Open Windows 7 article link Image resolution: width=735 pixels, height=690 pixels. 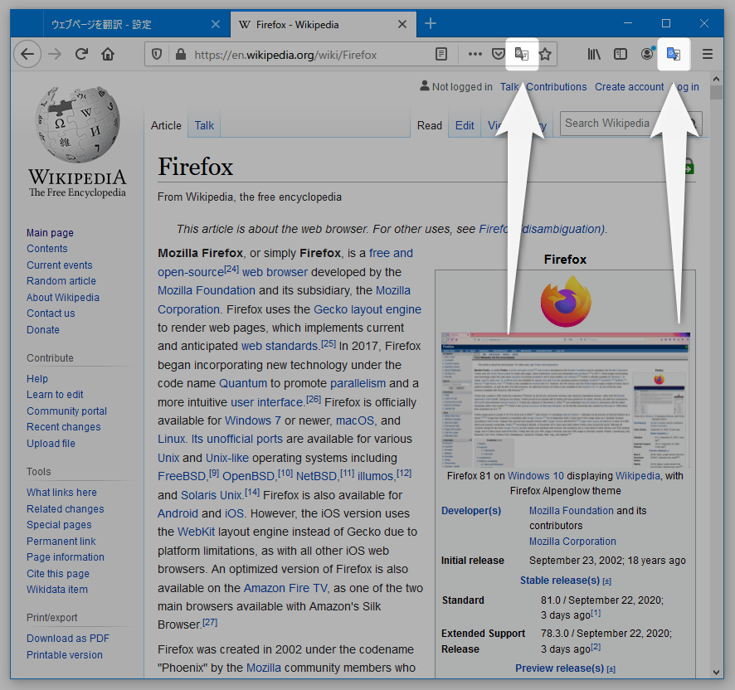coord(253,420)
